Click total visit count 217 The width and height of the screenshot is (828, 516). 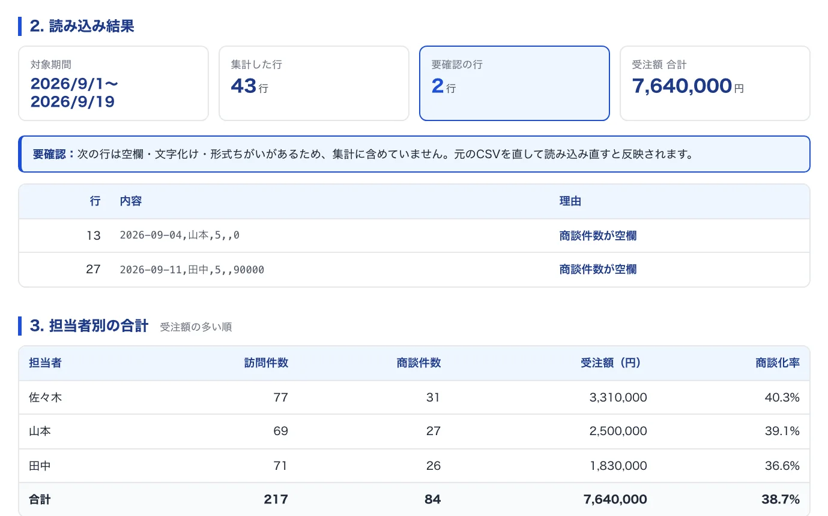[276, 499]
